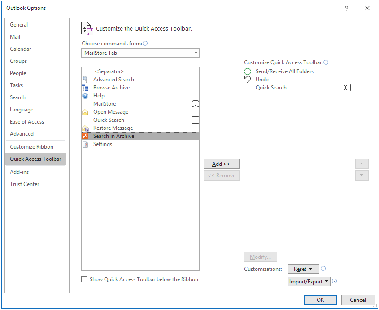Click the Open Message envelope icon

[x=85, y=112]
